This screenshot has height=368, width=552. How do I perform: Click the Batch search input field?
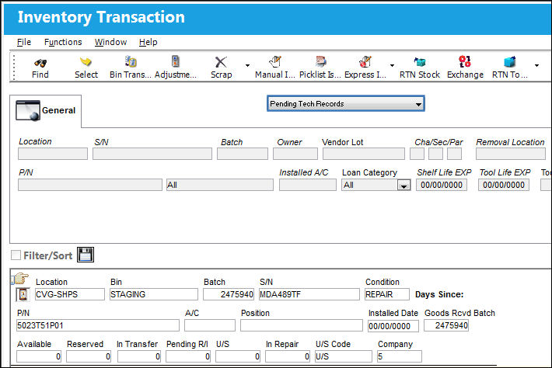coord(243,154)
